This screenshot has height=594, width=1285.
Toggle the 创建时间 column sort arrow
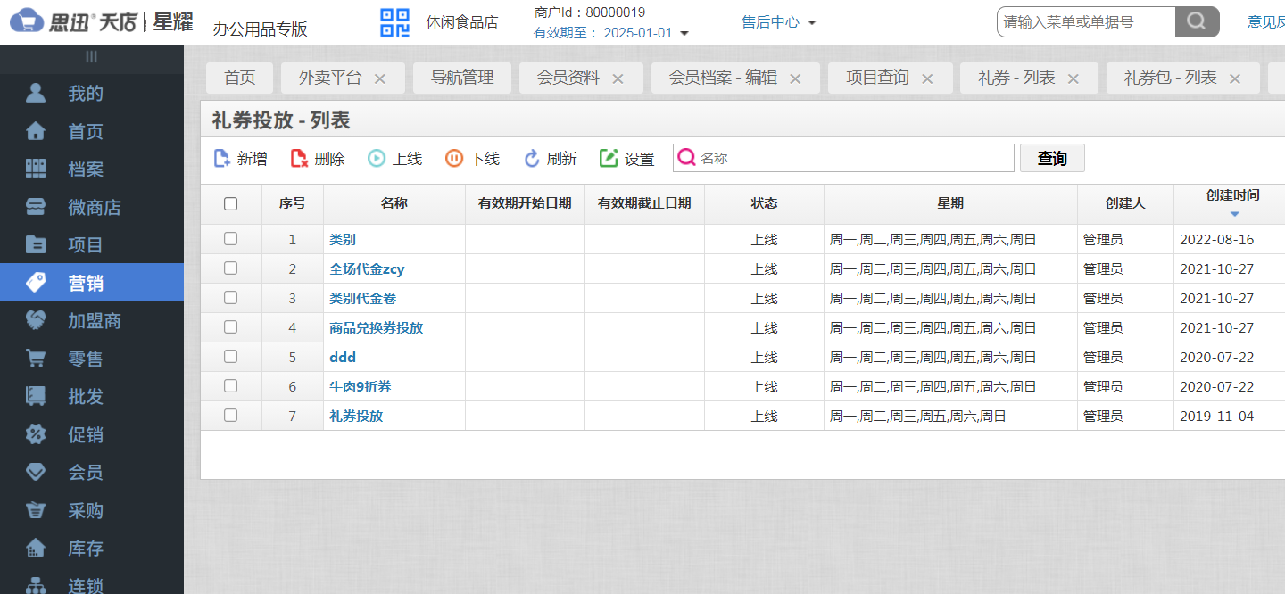tap(1235, 215)
